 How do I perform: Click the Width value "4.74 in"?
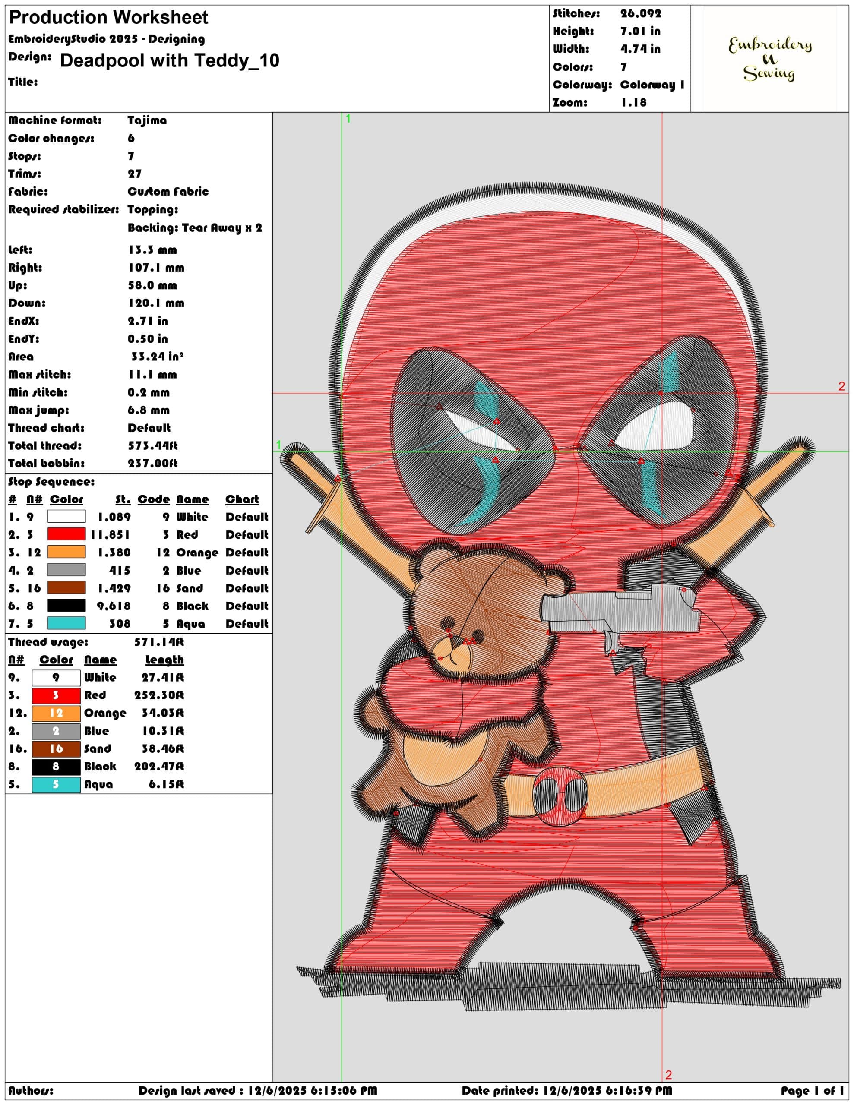pos(640,49)
